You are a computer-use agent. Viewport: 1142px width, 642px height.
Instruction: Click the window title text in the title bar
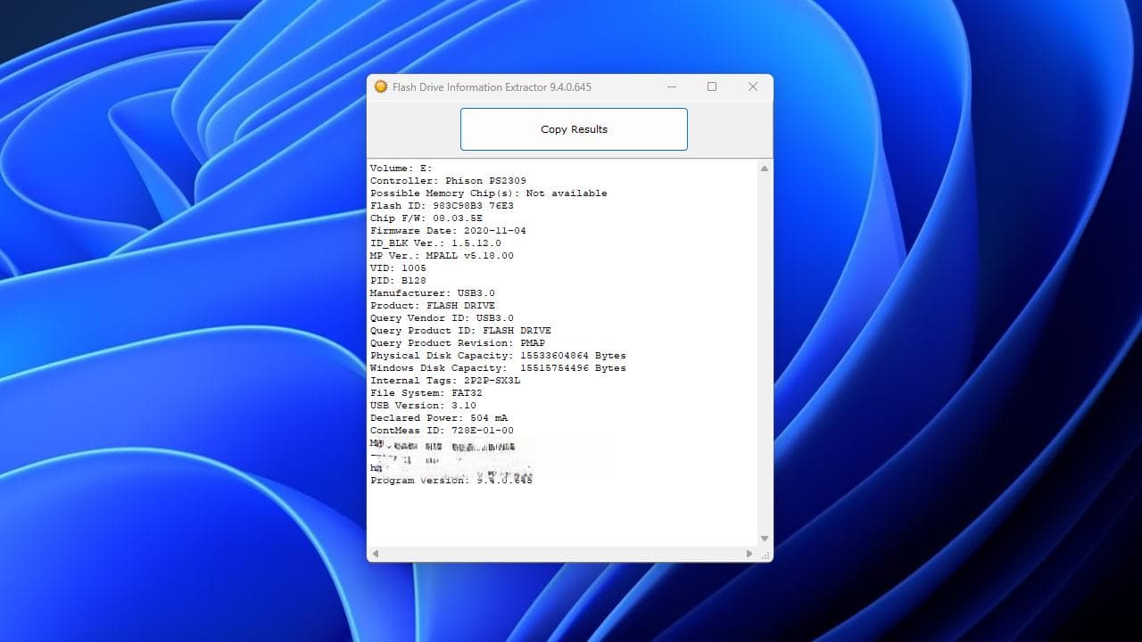[492, 86]
